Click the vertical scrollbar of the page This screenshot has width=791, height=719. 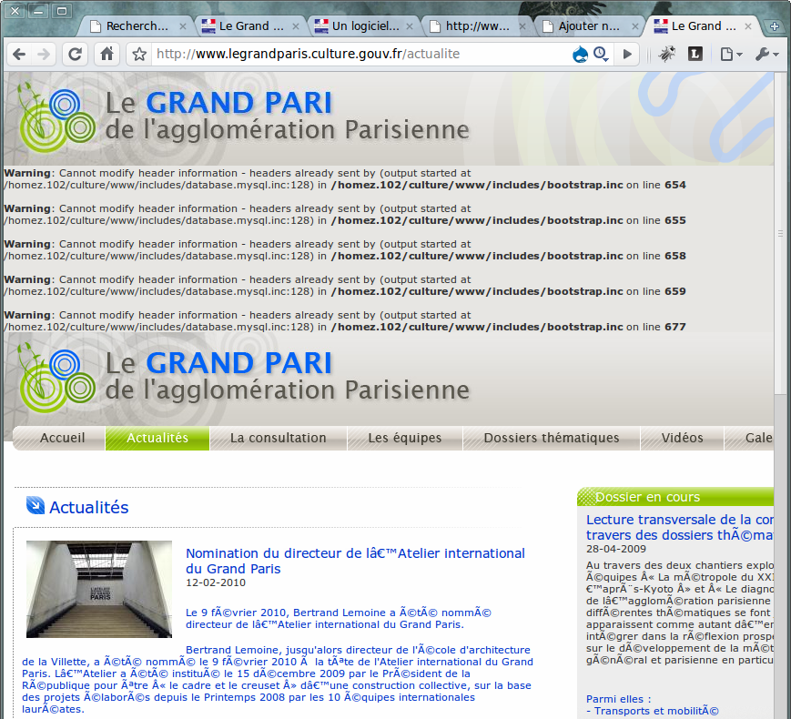click(780, 233)
